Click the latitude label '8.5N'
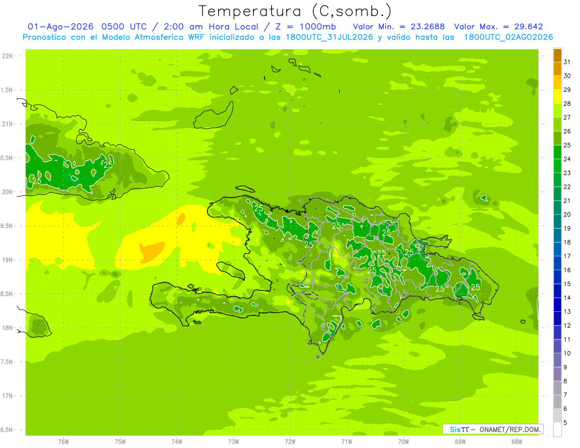This screenshot has width=580, height=448. 7,294
